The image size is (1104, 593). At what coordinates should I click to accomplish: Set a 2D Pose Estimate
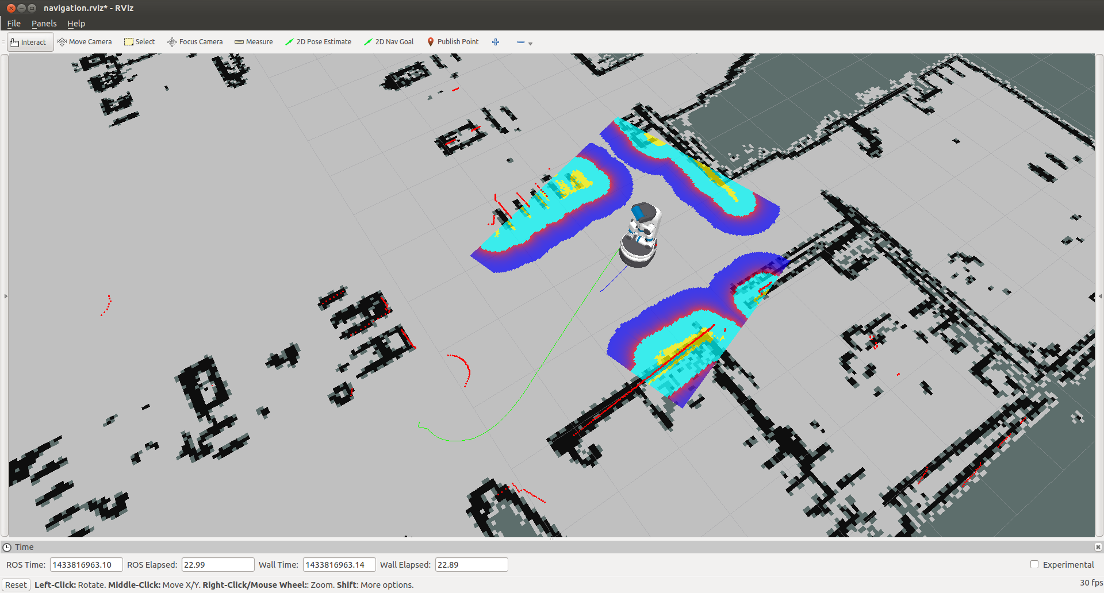318,42
